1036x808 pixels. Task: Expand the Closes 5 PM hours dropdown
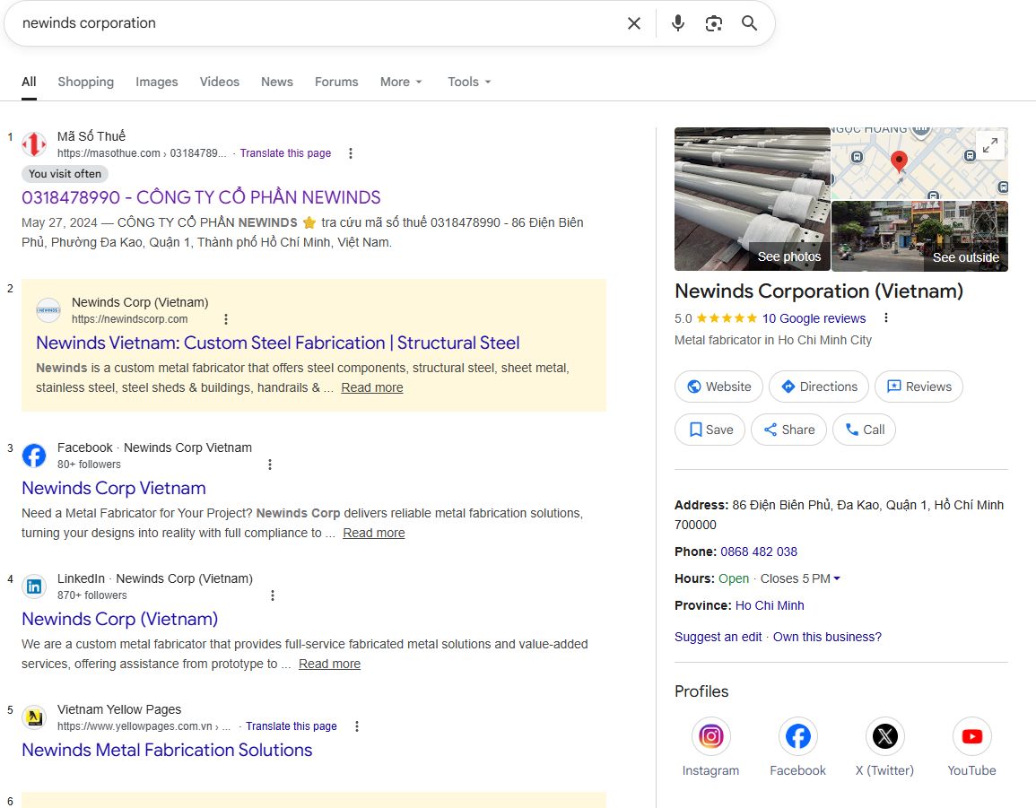[836, 578]
